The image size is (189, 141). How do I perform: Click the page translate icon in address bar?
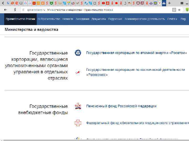tap(174, 10)
